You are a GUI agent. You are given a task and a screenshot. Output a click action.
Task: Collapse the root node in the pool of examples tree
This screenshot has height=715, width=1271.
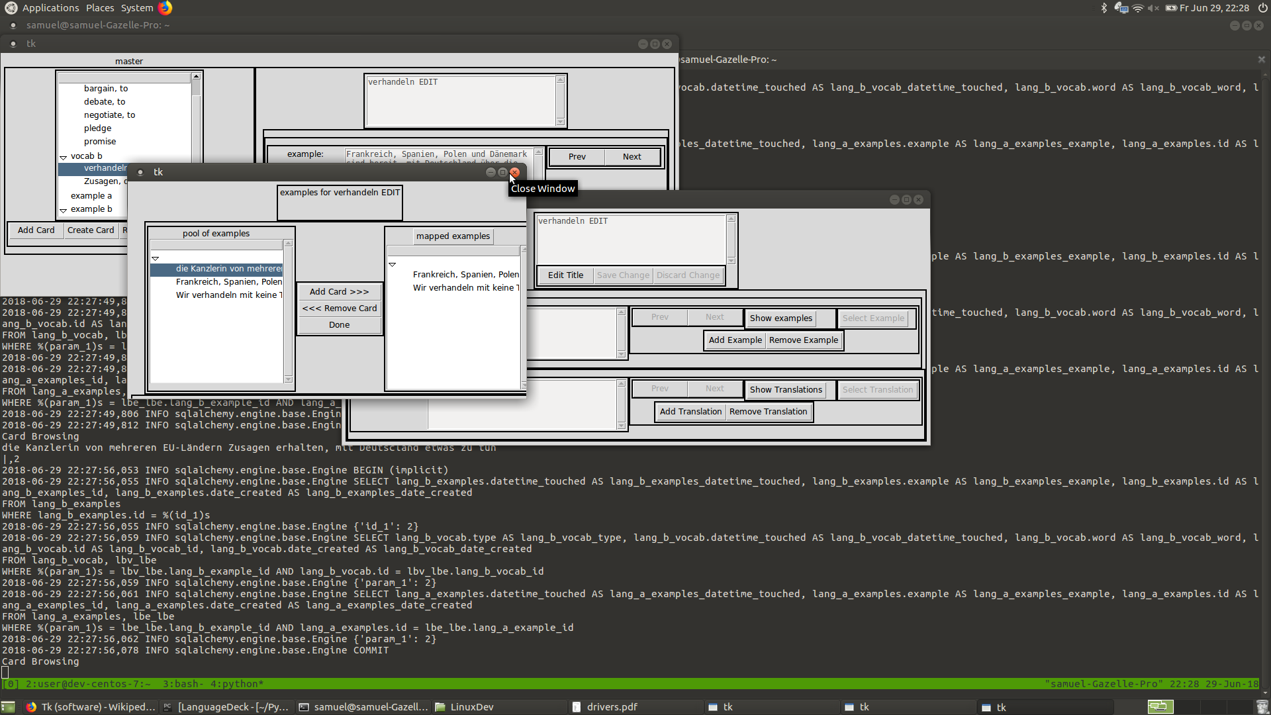pos(156,259)
